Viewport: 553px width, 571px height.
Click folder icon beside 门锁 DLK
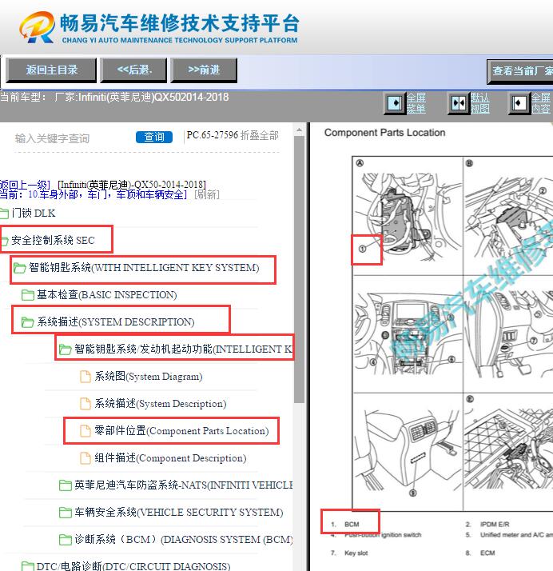coord(4,214)
